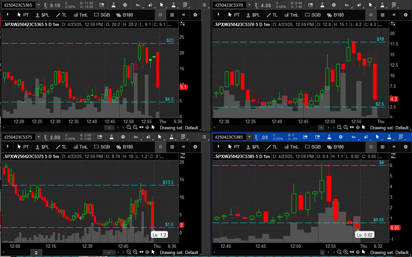Open symbol dropdown next to 250423C5375

39,137
